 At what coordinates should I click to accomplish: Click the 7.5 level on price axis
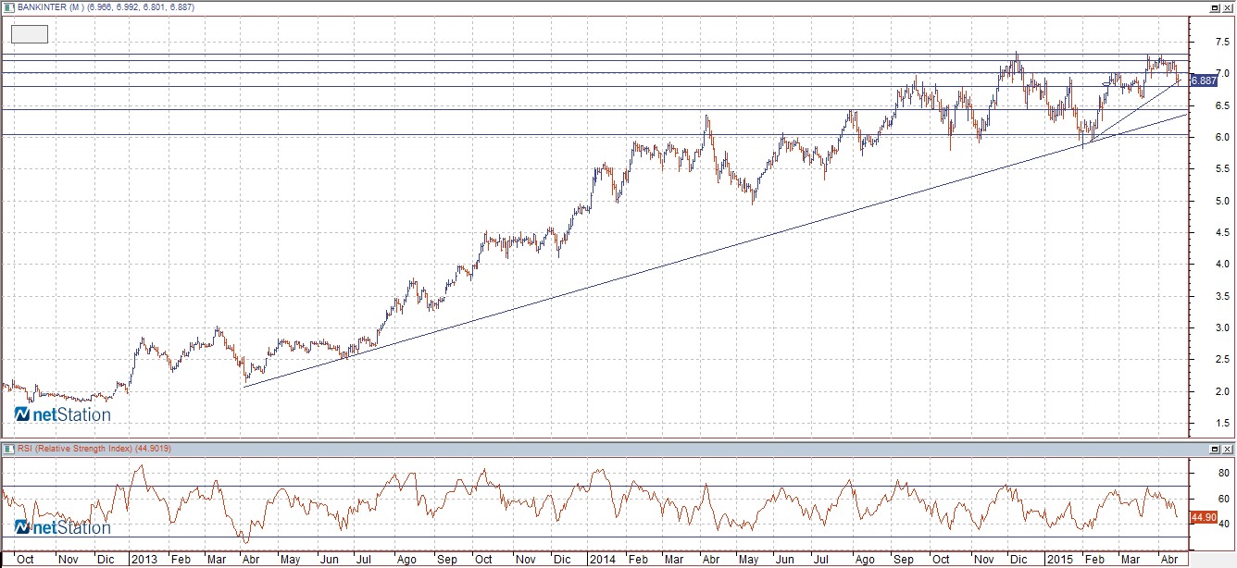point(1222,42)
